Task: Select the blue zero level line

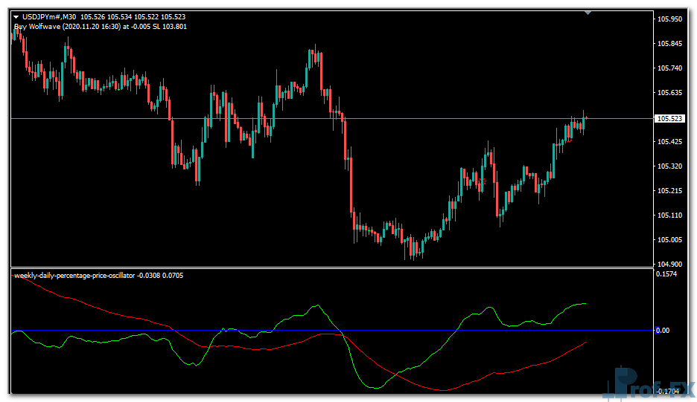Action: (447, 330)
